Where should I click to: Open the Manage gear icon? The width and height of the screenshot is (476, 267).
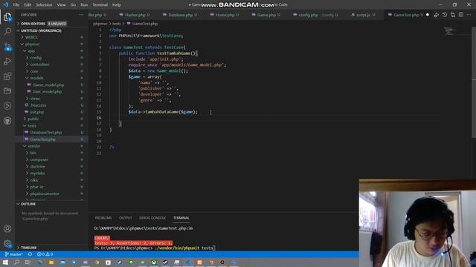click(7, 244)
